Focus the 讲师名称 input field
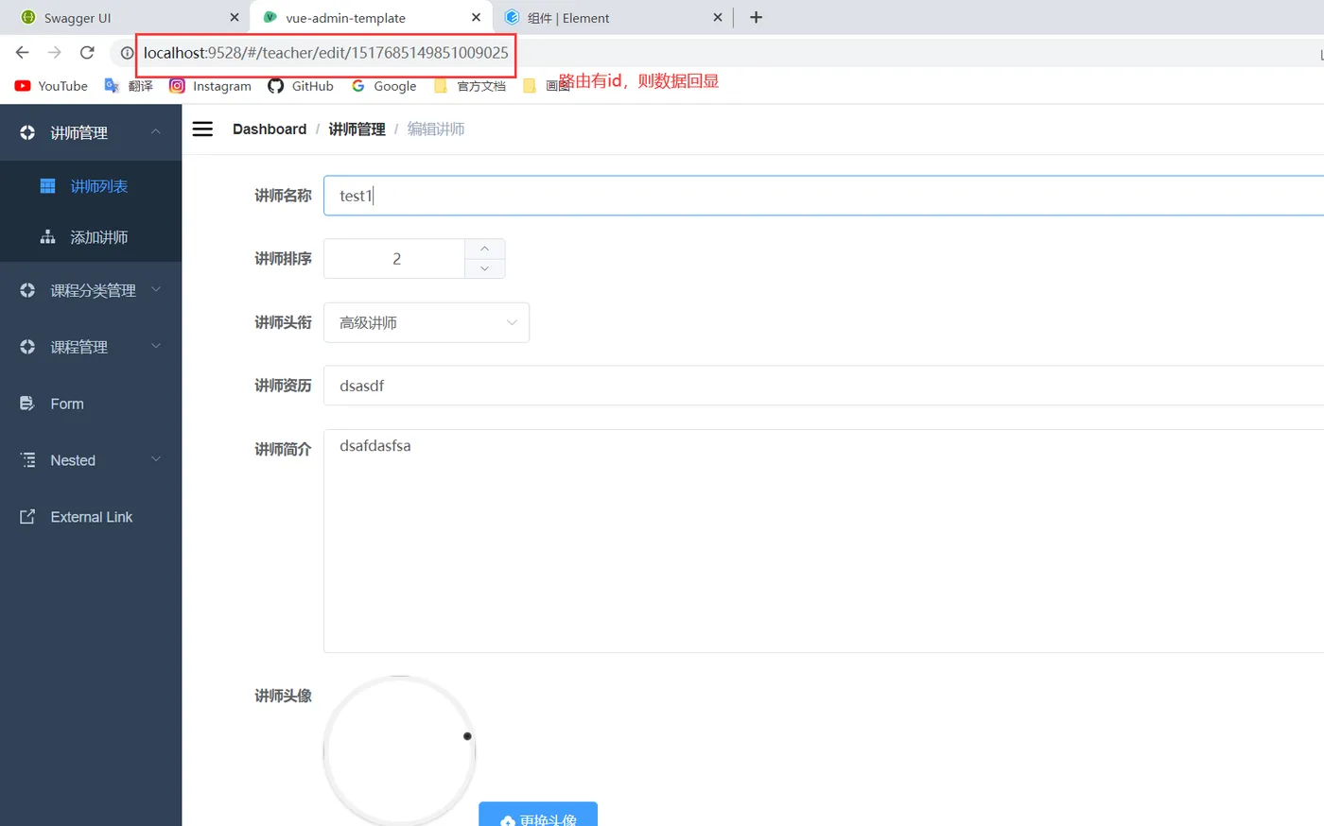The height and width of the screenshot is (826, 1324). (x=824, y=196)
